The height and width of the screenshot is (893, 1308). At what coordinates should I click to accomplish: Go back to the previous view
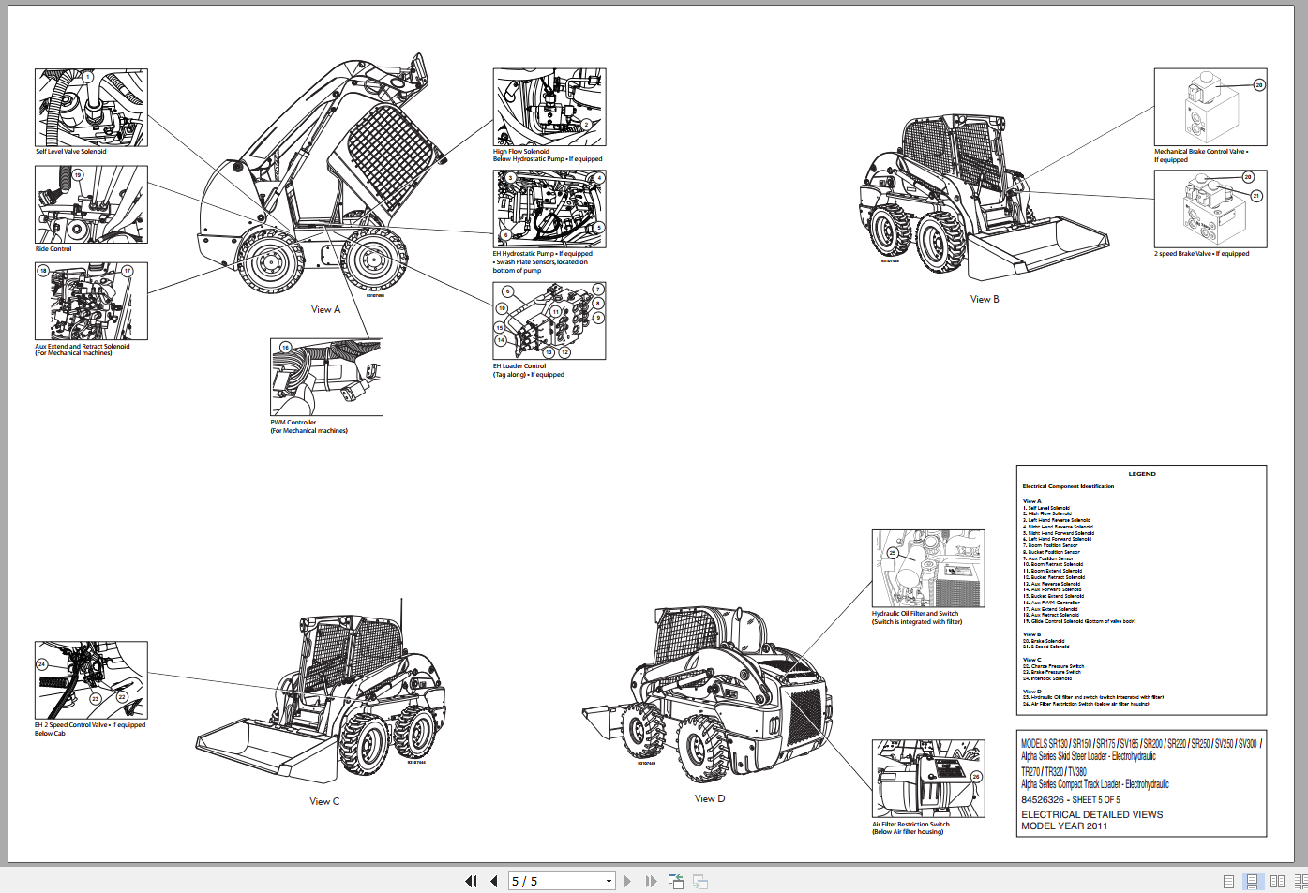pos(675,881)
